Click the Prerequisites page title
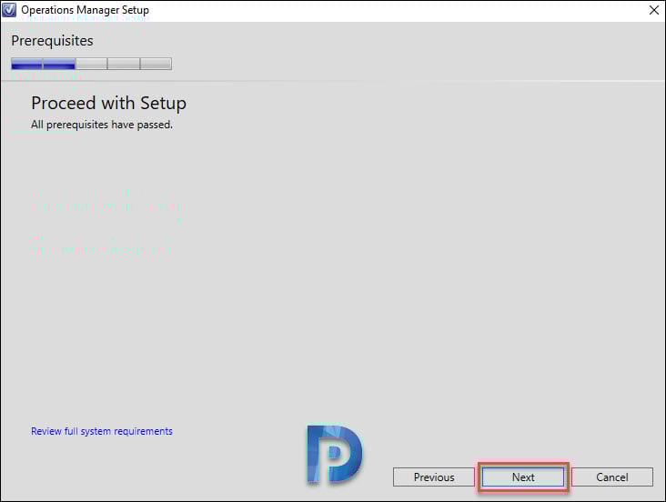Screen dimensions: 666x502 coord(52,41)
